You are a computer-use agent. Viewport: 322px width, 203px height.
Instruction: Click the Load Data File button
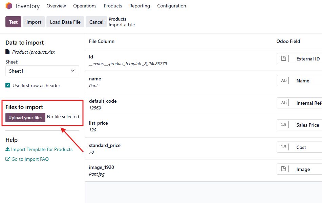pos(65,22)
